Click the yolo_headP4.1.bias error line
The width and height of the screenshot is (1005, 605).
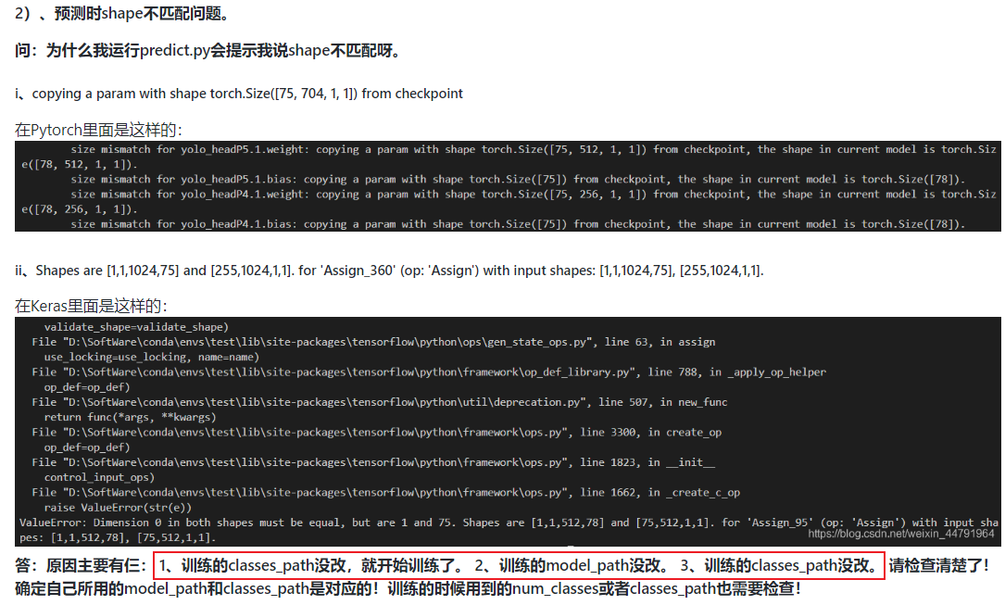coord(519,223)
